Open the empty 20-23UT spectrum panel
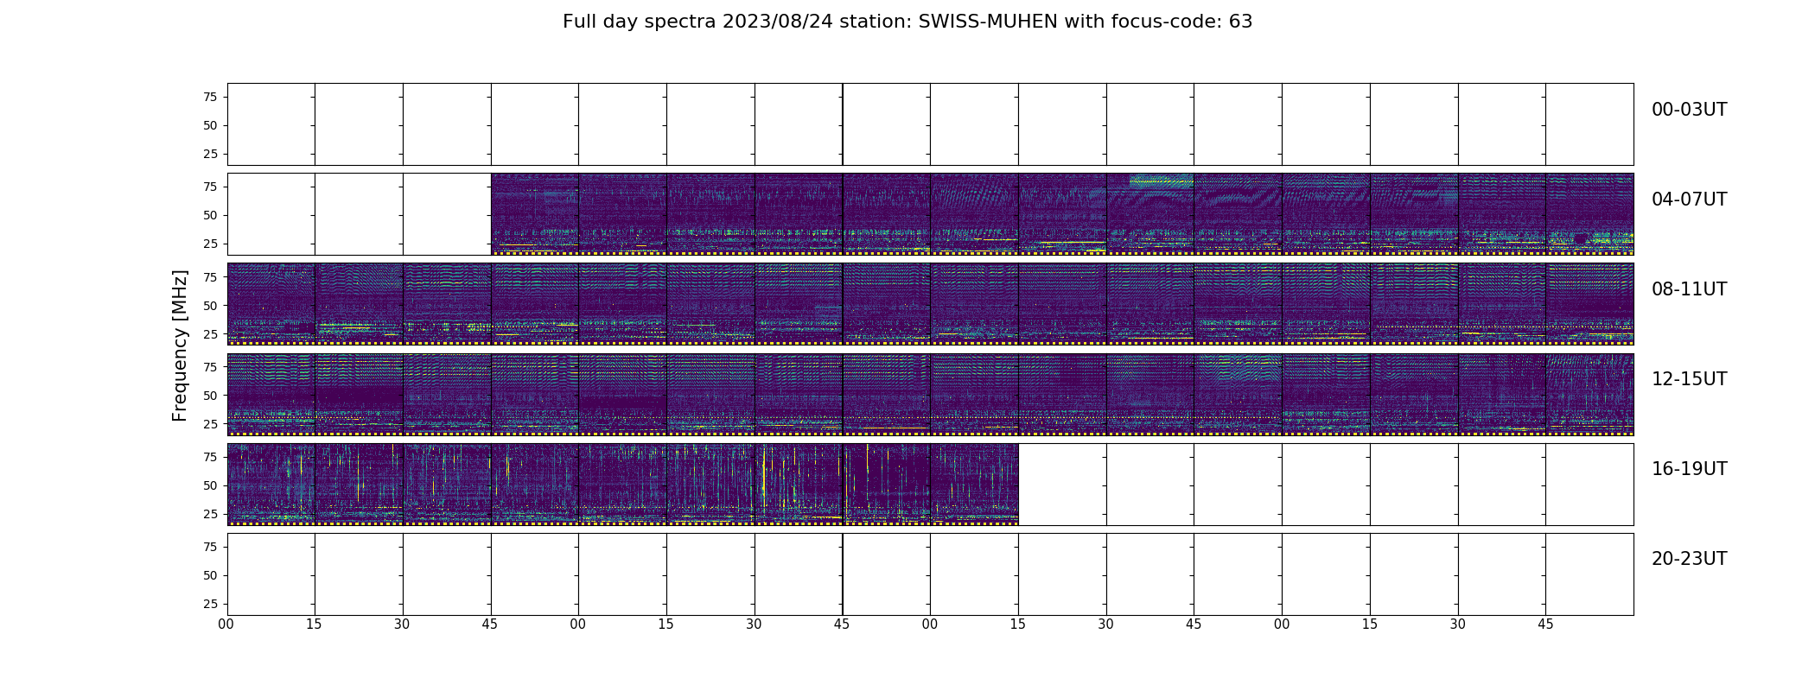Image resolution: width=1815 pixels, height=691 pixels. 930,574
